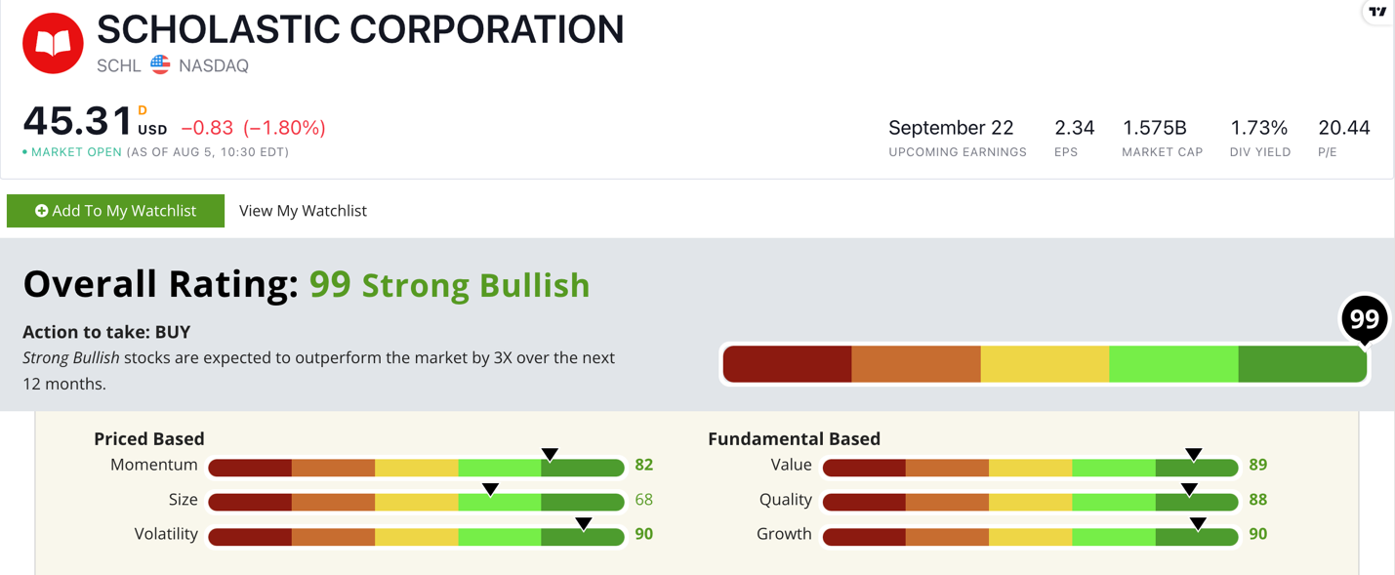Click the Scholastic red book logo
Image resolution: width=1395 pixels, height=575 pixels.
53,44
